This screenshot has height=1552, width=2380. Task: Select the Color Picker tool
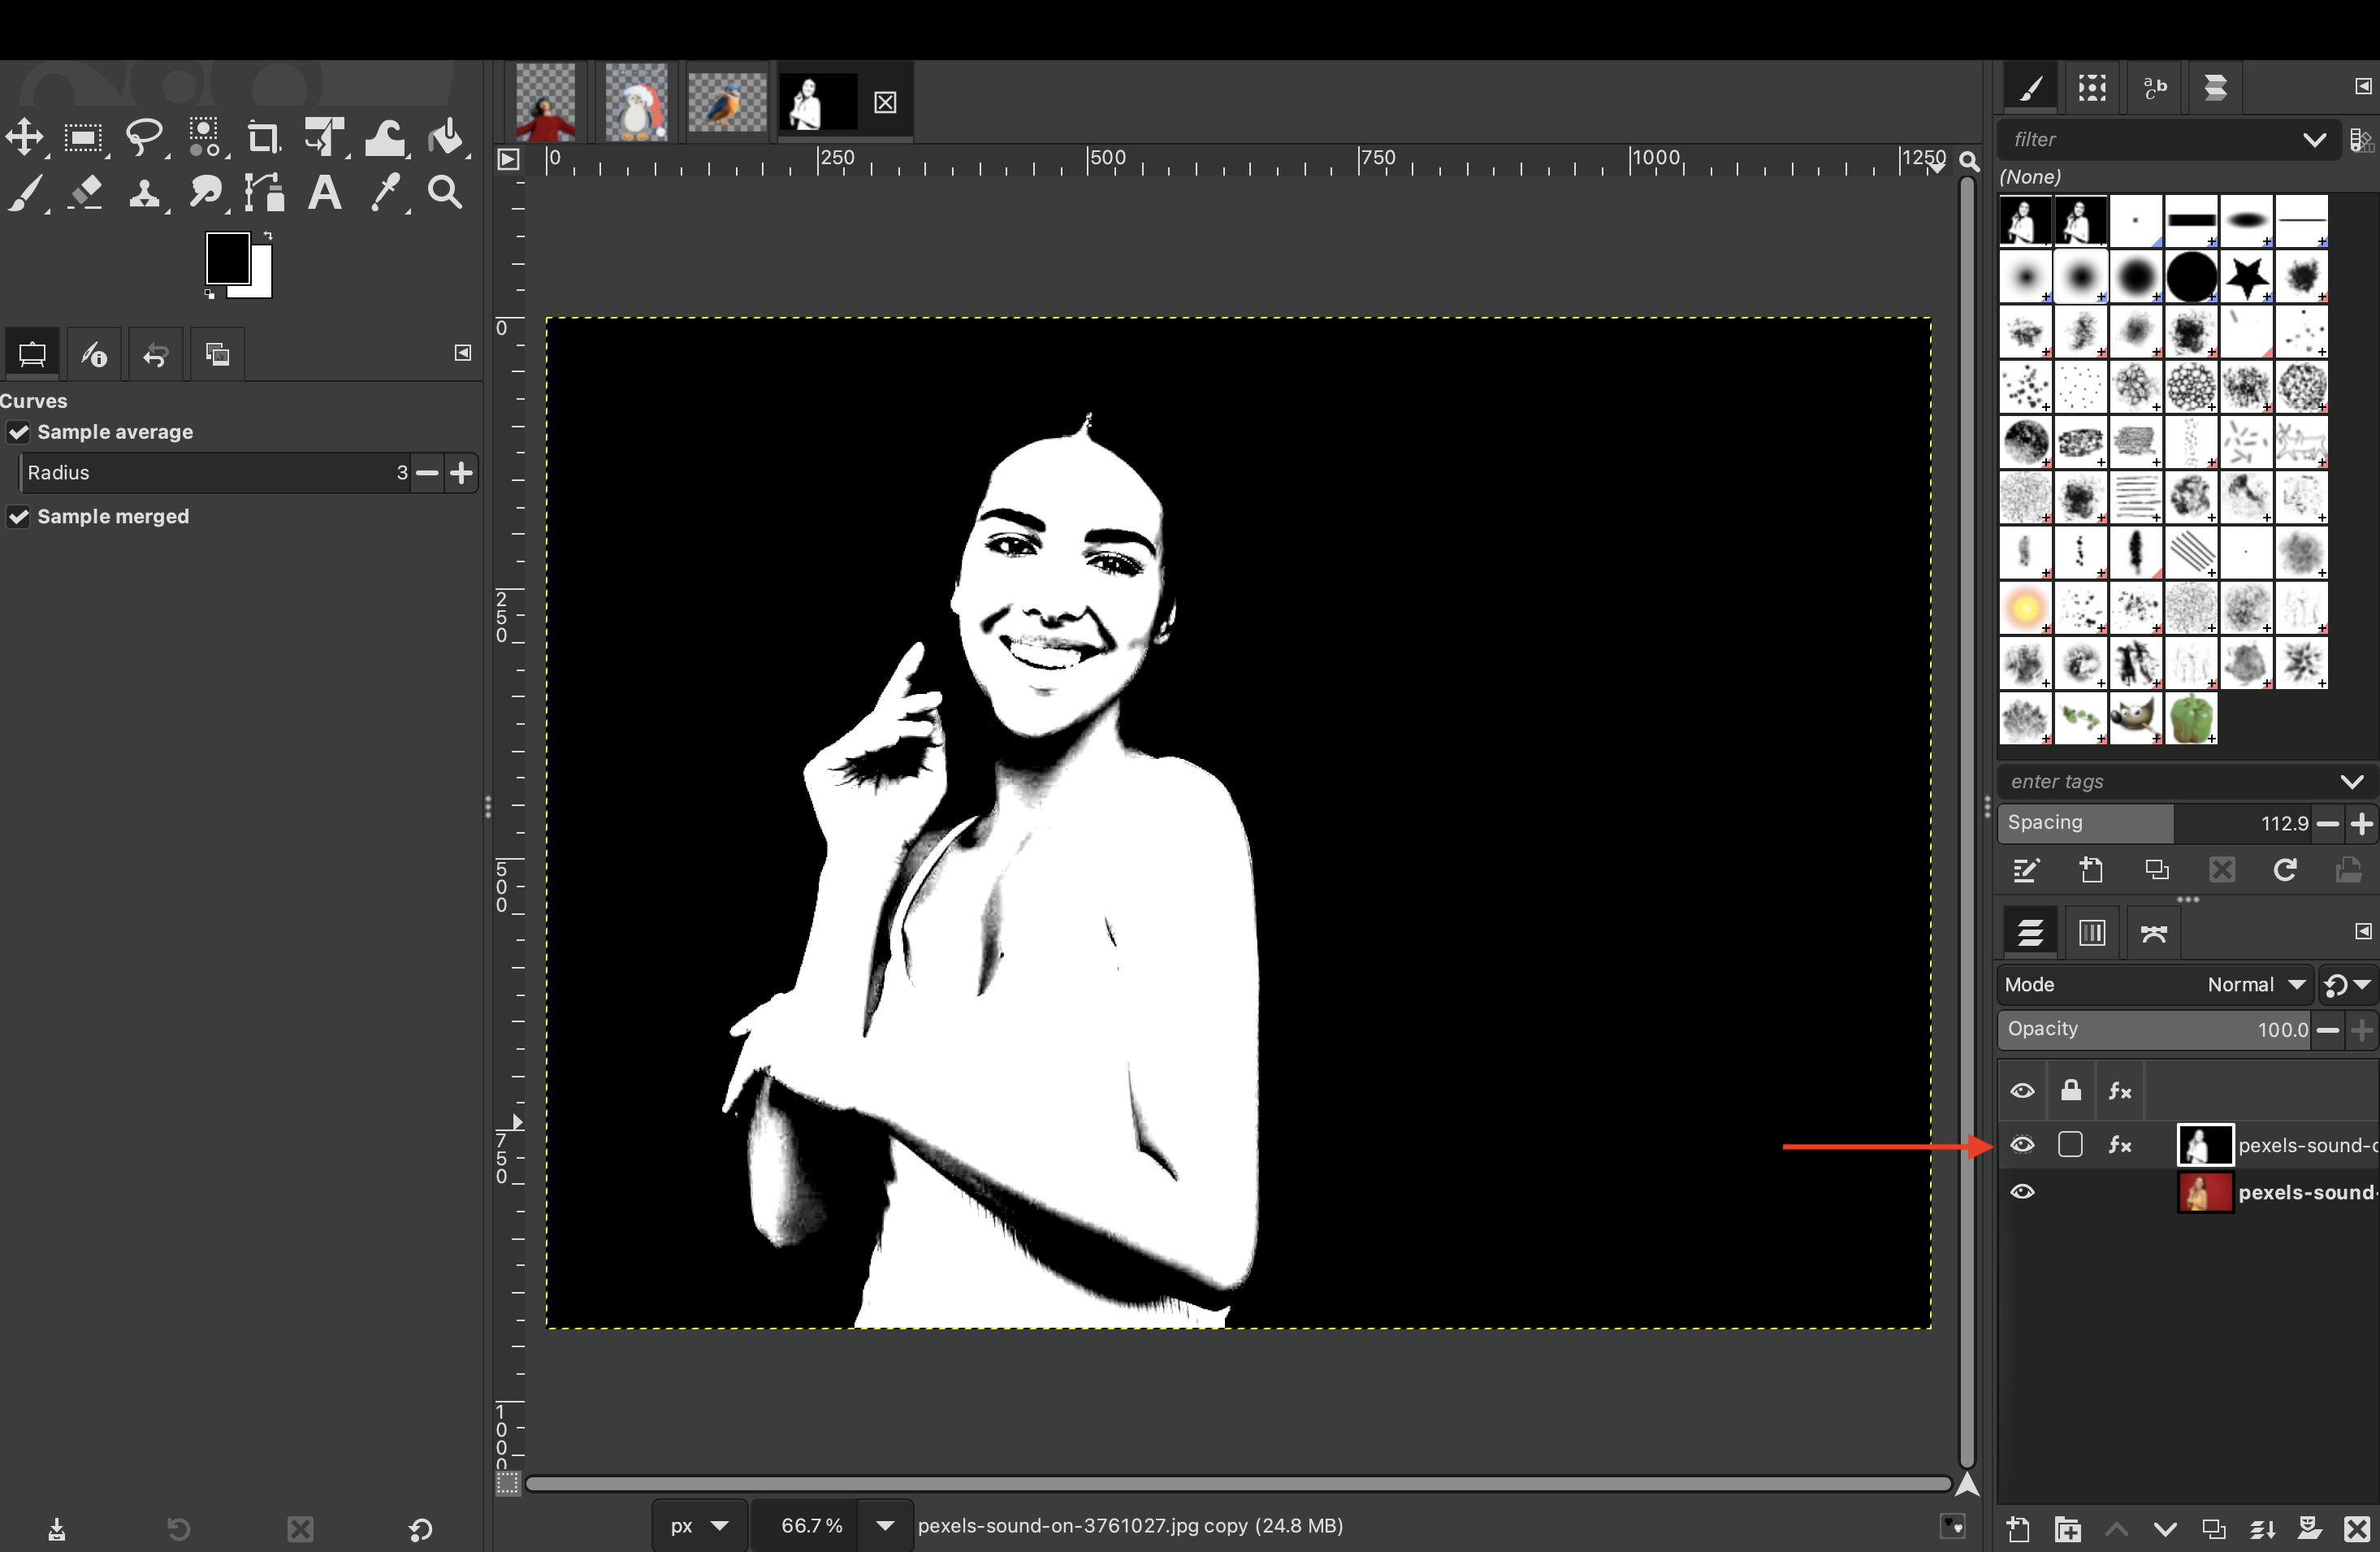pos(385,192)
